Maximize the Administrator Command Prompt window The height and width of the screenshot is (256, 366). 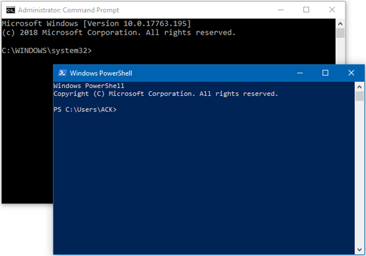click(306, 10)
